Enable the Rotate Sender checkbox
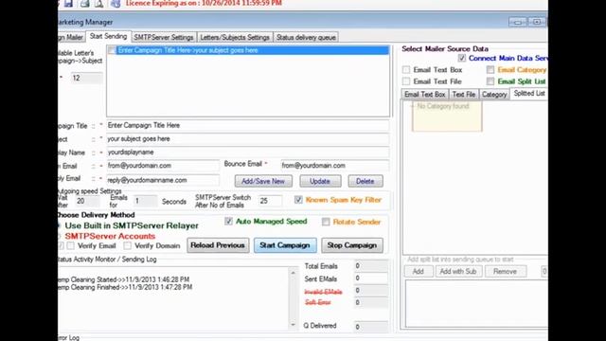 click(x=326, y=222)
